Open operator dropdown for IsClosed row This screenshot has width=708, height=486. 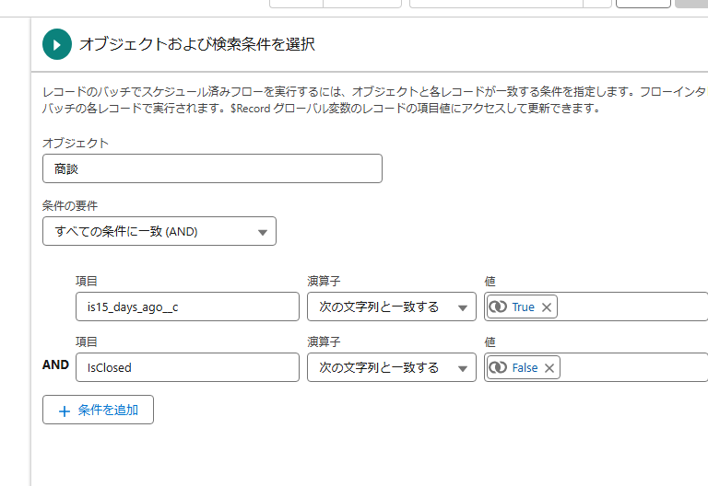click(392, 367)
